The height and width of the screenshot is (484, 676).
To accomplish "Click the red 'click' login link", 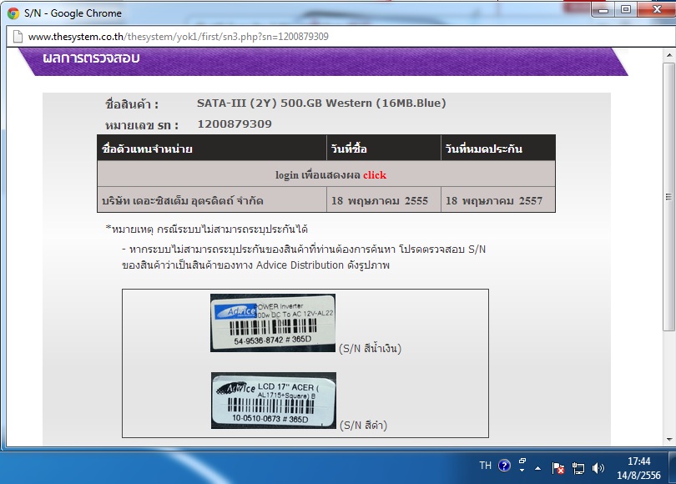I will (374, 175).
